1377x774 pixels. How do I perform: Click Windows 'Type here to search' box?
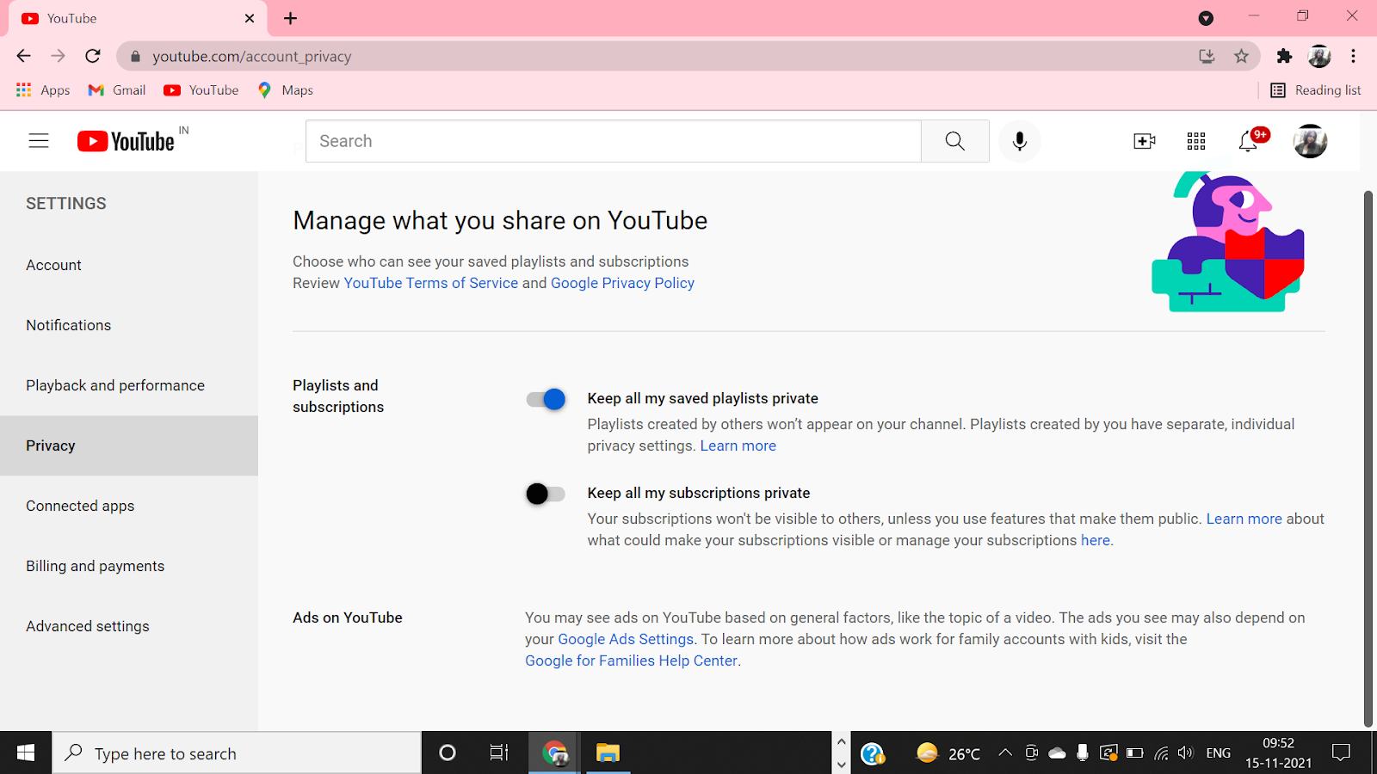(238, 753)
